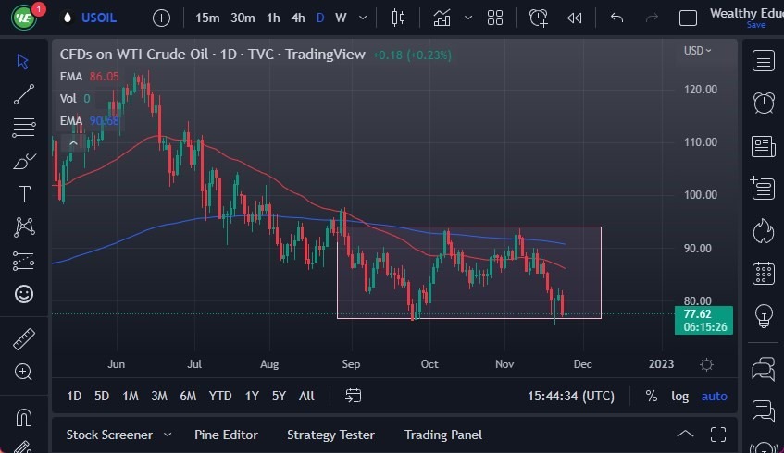Select the trend line drawing tool
This screenshot has width=784, height=453.
pyautogui.click(x=24, y=93)
